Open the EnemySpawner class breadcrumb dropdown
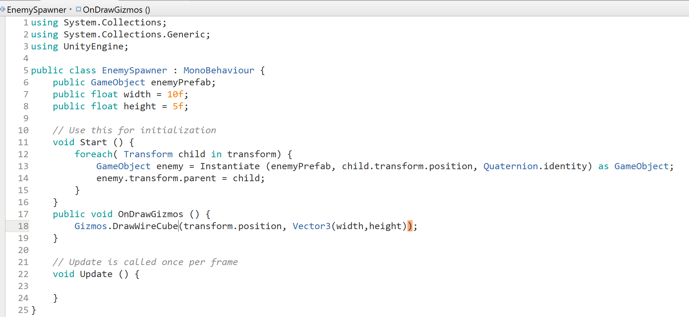This screenshot has height=317, width=689. pos(36,10)
